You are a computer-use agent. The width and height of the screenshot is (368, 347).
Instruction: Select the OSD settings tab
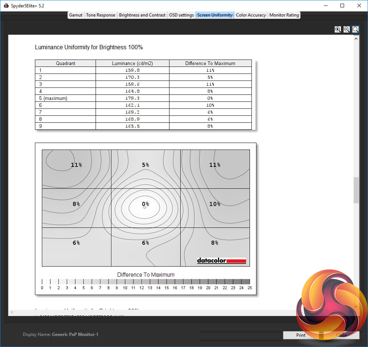pyautogui.click(x=181, y=15)
